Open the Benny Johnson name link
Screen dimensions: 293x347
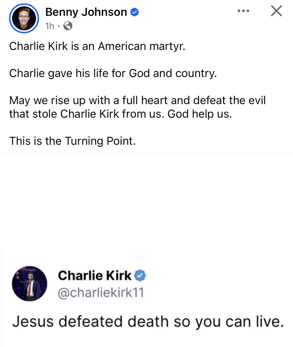pyautogui.click(x=86, y=12)
